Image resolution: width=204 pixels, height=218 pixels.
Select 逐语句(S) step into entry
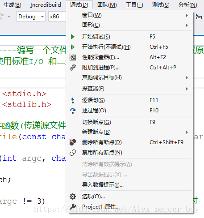[x=129, y=100]
